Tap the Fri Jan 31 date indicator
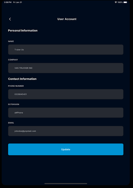Screen dimensions: 133x188 [x=18, y=2]
